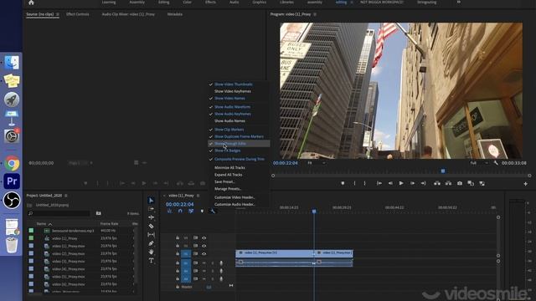Toggle Composite Preview During Trim
This screenshot has width=536, height=301.
[239, 159]
